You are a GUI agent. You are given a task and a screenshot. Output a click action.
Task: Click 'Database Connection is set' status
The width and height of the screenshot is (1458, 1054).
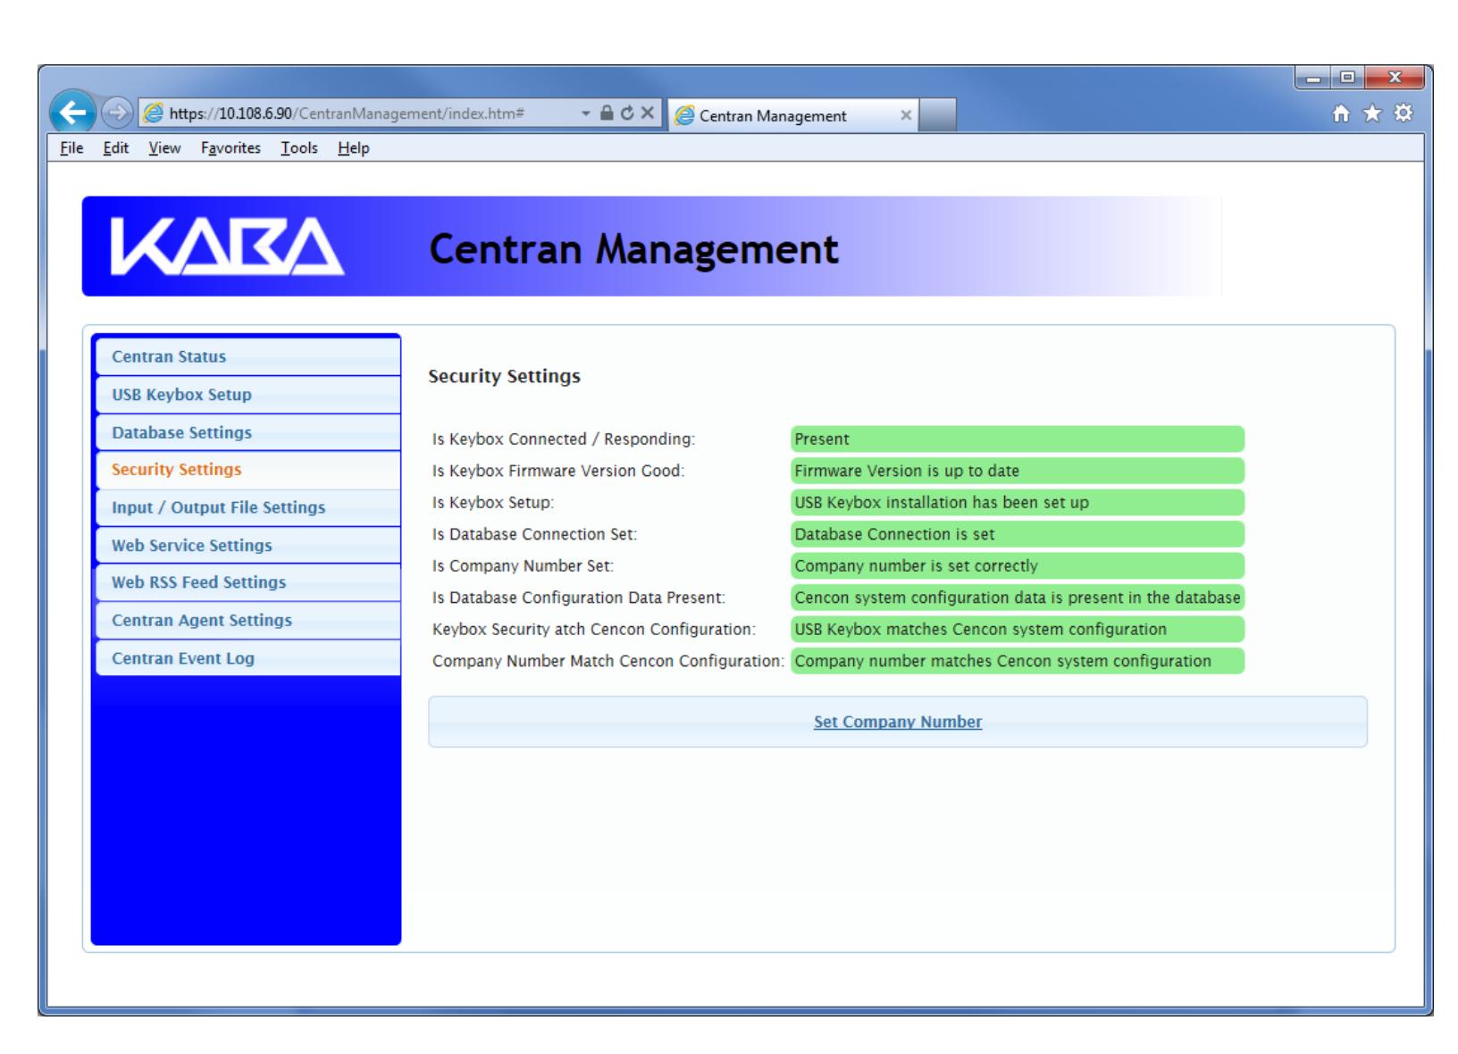[1018, 534]
